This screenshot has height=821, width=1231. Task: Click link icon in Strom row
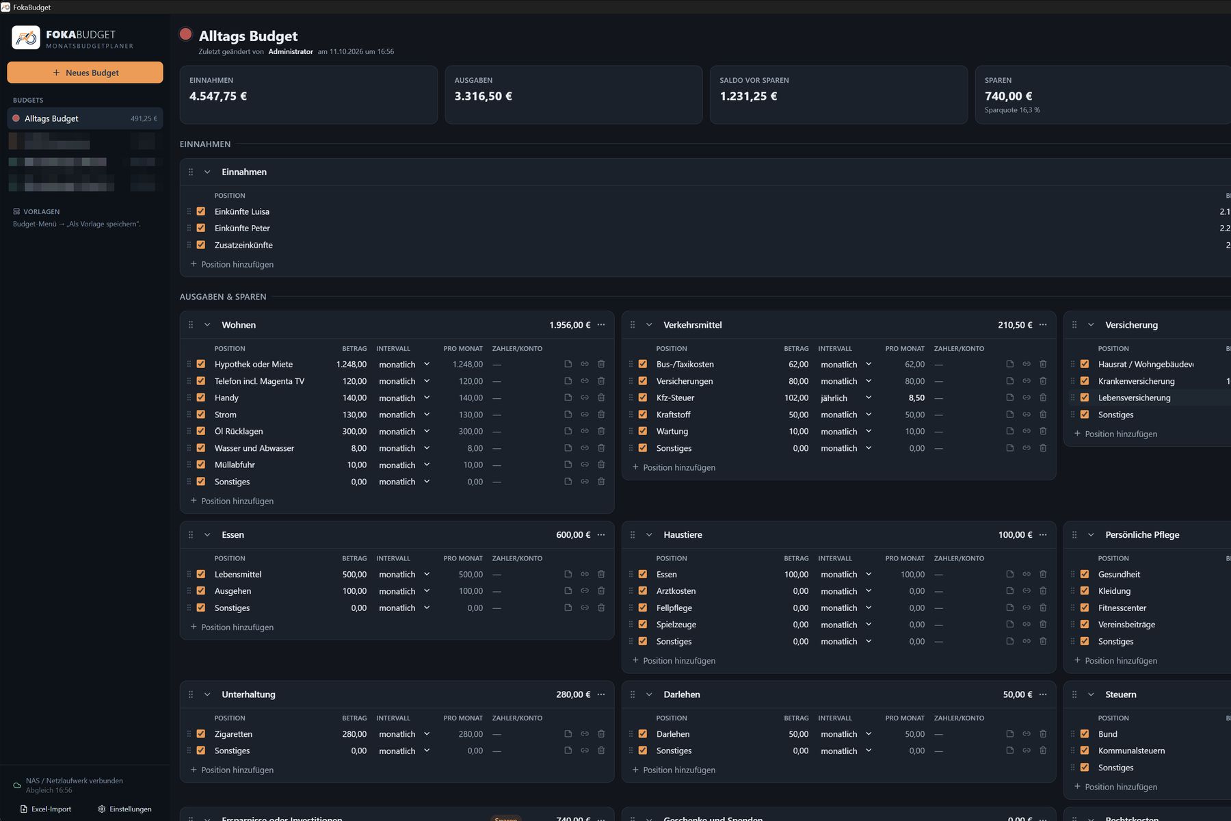point(585,415)
